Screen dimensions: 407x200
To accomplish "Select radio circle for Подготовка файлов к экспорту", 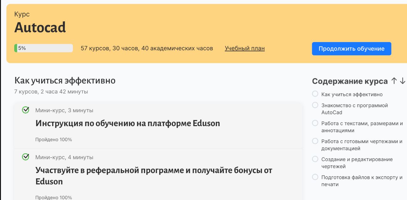I will pyautogui.click(x=315, y=177).
